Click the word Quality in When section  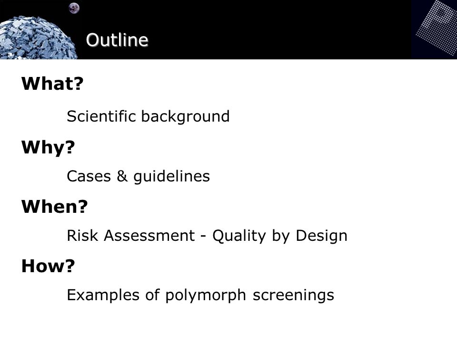[x=239, y=236]
